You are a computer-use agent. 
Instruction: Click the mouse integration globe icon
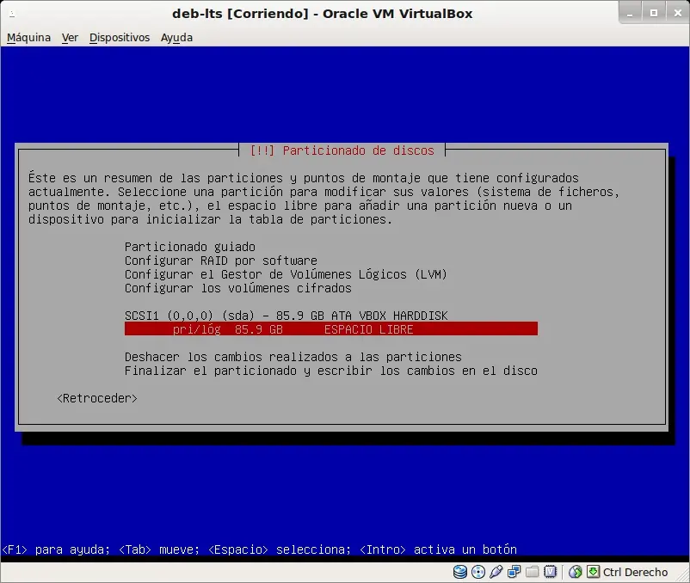click(576, 572)
